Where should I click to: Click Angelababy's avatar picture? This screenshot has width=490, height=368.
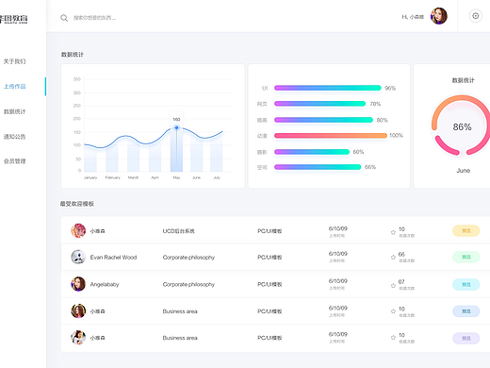(78, 284)
